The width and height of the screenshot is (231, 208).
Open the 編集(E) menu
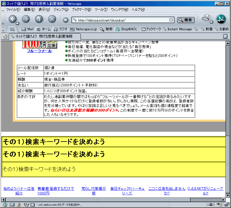[x=29, y=10]
